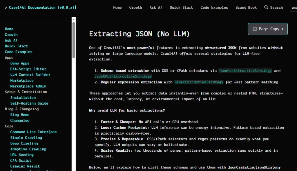Click the 'Schema-based extraction' bold text

[x=125, y=70]
